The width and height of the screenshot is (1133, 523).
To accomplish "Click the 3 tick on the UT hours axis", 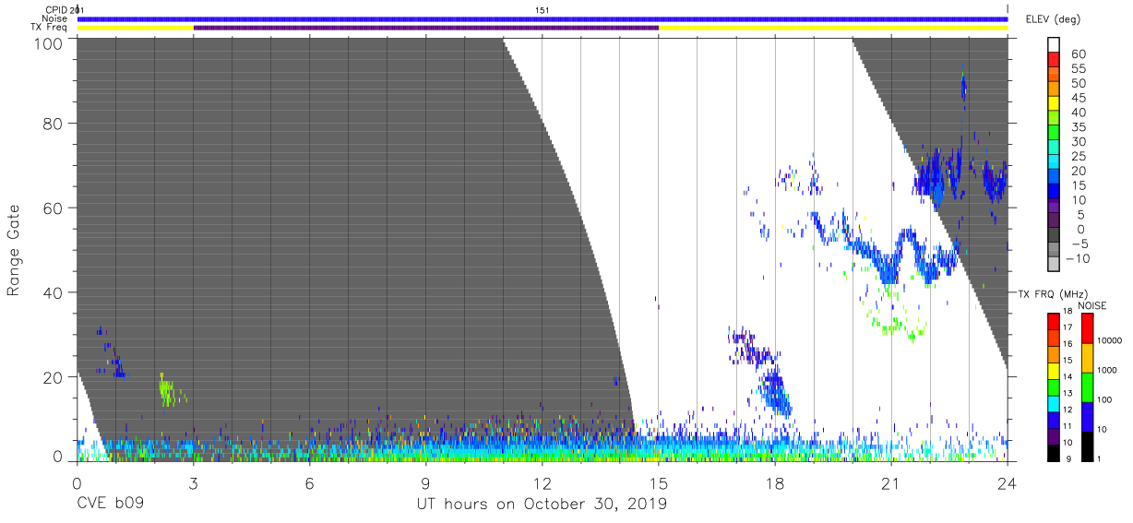I will pos(193,482).
